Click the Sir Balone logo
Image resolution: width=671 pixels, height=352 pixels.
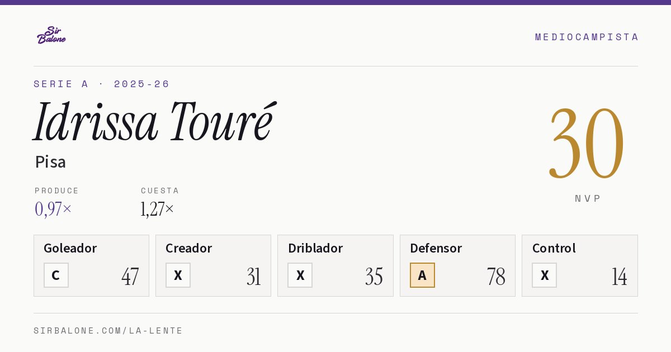pyautogui.click(x=51, y=35)
